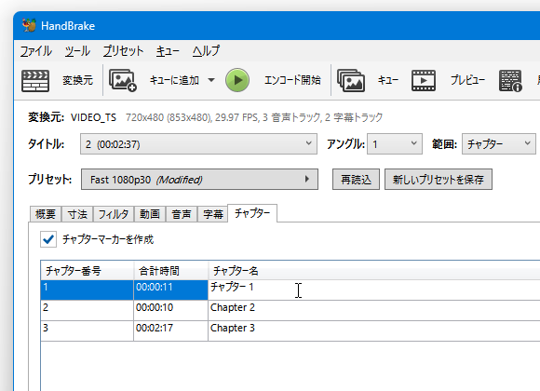Switch to the フィルタ tab
The width and height of the screenshot is (540, 391).
coord(114,214)
